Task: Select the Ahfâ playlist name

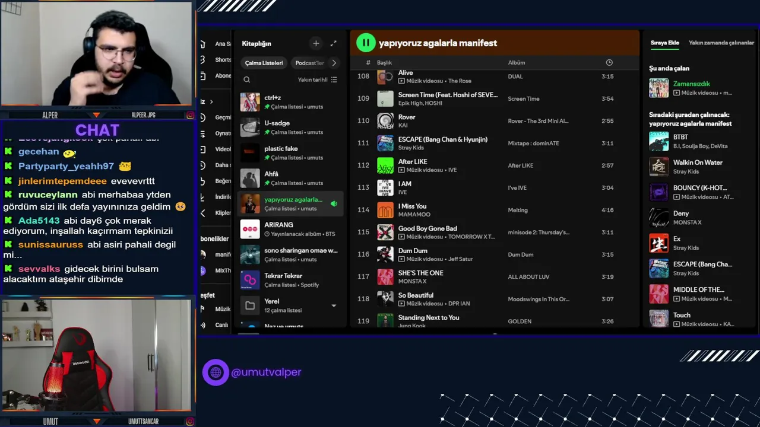Action: (271, 174)
